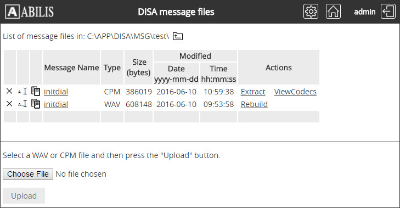Image resolution: width=400 pixels, height=208 pixels.
Task: Click the No file chosen text
Action: [x=81, y=174]
